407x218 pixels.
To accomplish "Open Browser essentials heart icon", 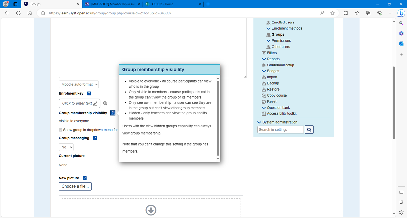I will point(380,13).
